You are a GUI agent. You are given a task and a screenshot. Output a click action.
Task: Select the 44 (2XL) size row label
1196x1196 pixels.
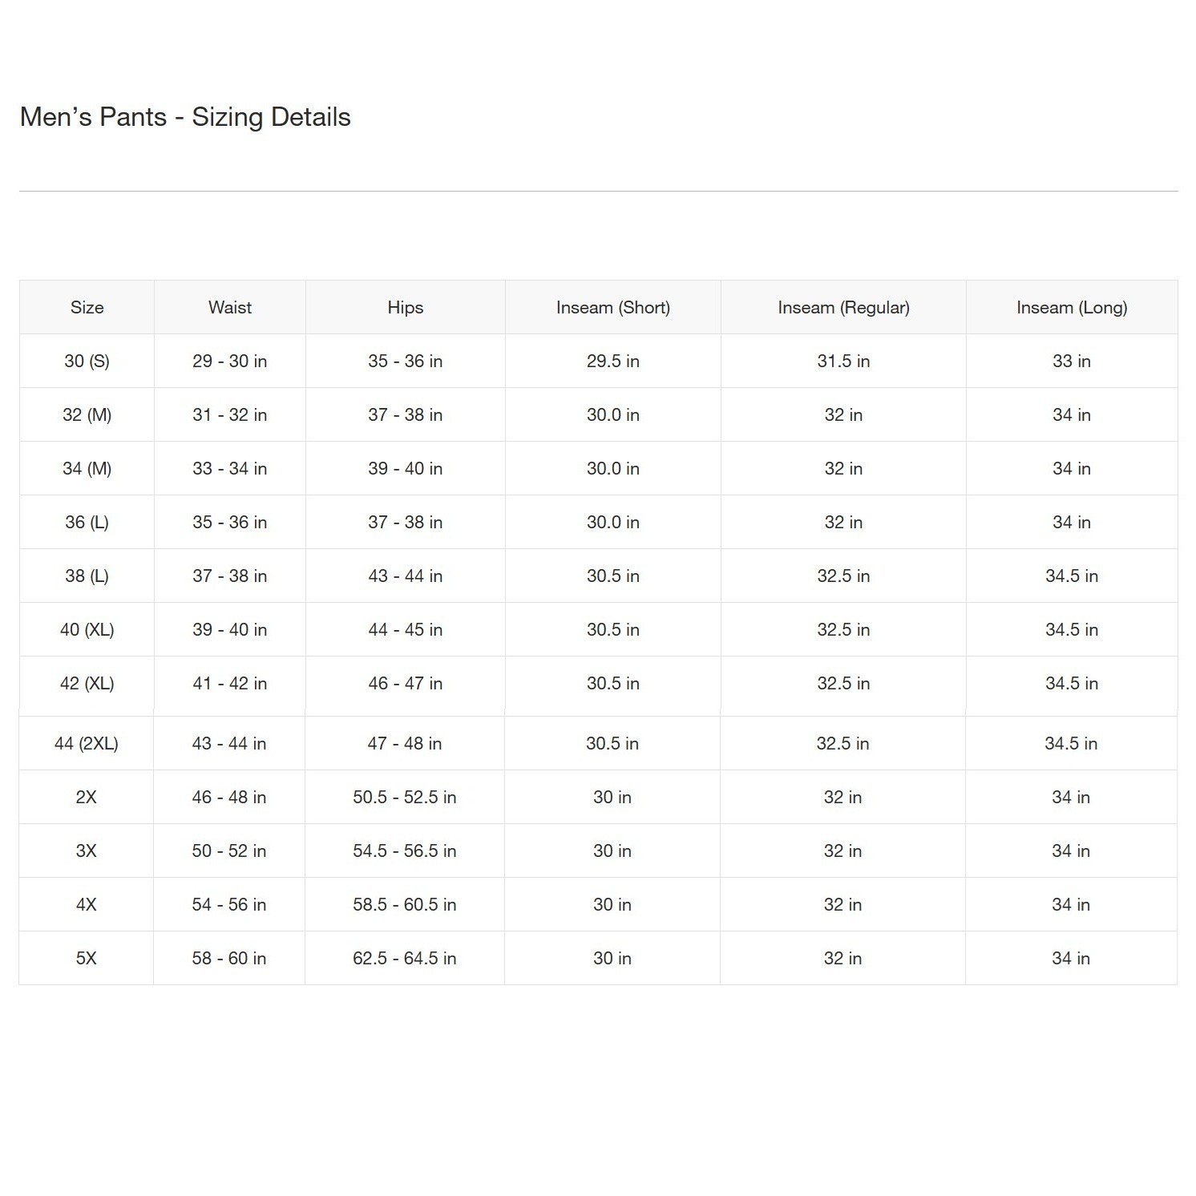[87, 743]
